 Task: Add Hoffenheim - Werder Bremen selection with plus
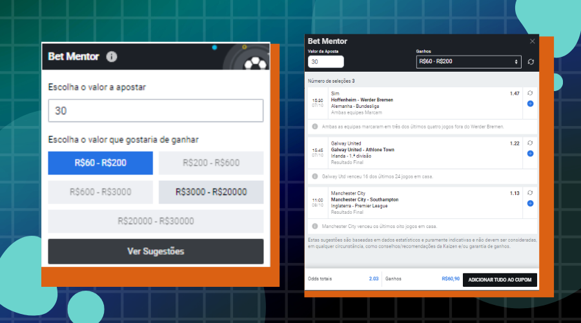tap(530, 104)
